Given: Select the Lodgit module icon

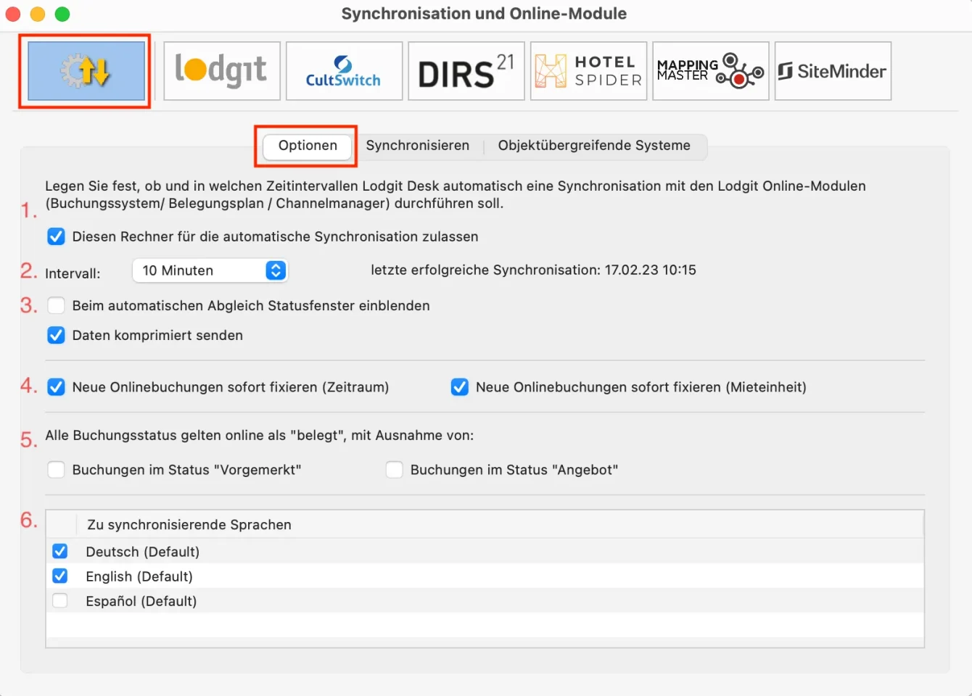Looking at the screenshot, I should point(222,71).
